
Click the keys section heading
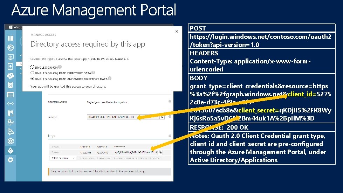click(52, 136)
